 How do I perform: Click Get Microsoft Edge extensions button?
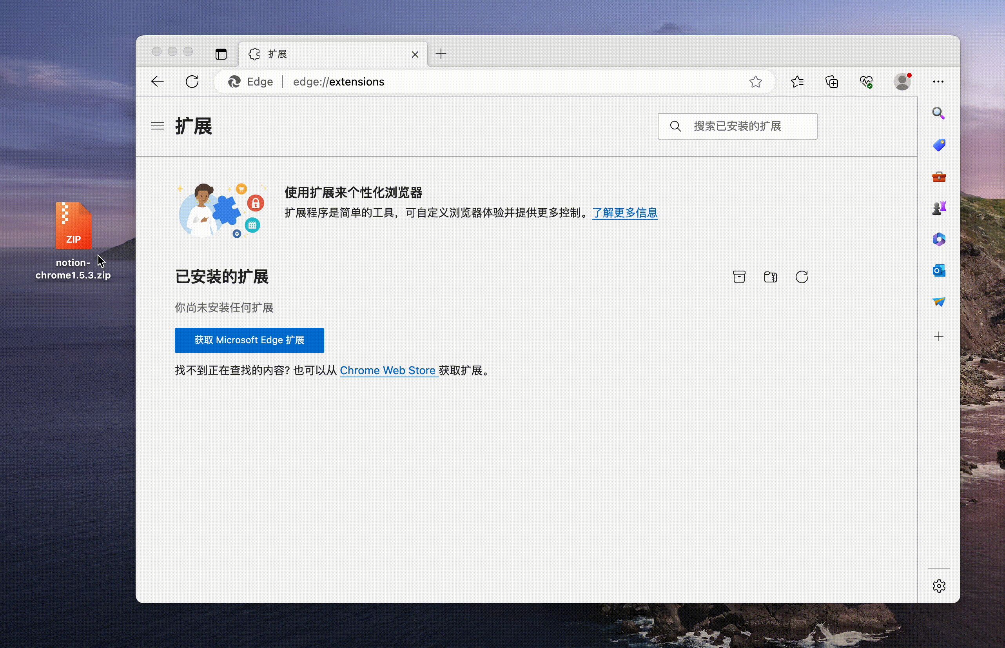(249, 340)
